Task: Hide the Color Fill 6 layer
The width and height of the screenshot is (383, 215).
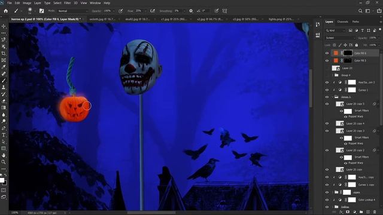Action: click(x=327, y=53)
